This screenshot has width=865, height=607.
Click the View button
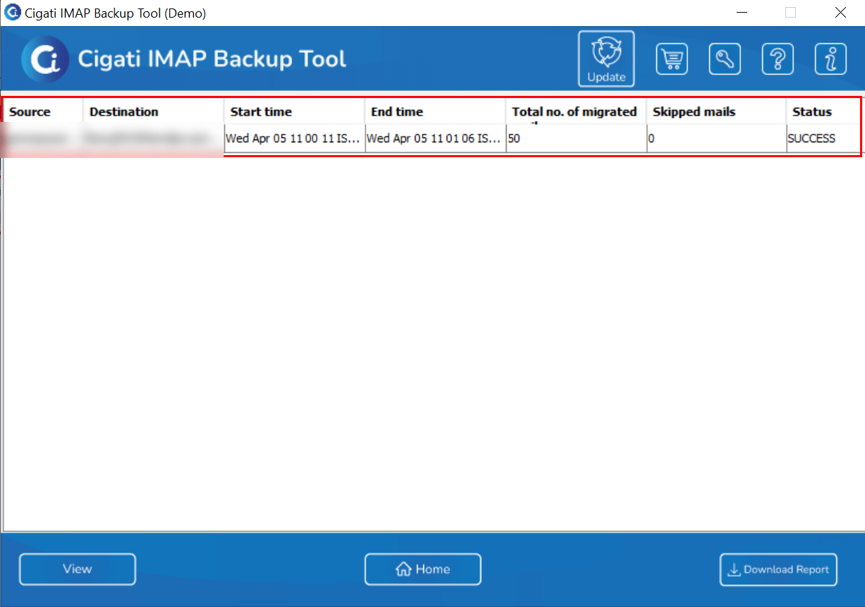coord(78,569)
